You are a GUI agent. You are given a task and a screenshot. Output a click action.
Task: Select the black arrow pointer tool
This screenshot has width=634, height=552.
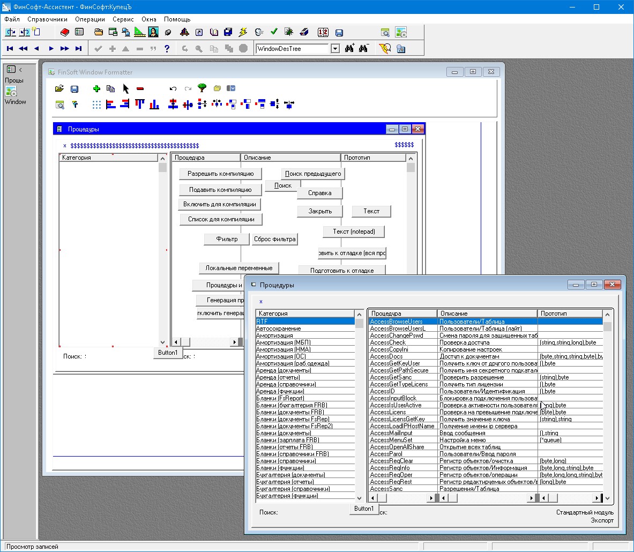126,88
